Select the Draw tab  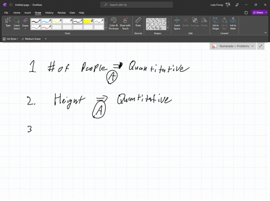pyautogui.click(x=38, y=13)
